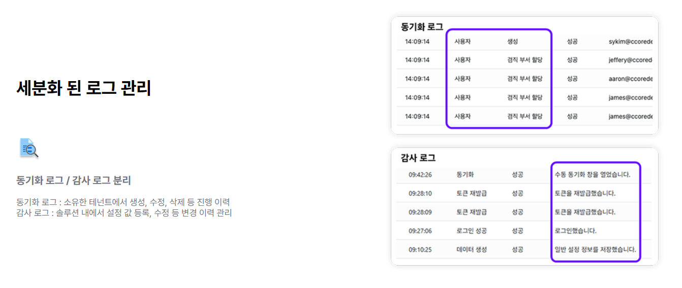Screen dimensions: 682x288
Task: Click the sync log screenshot thumbnail
Action: pyautogui.click(x=524, y=76)
